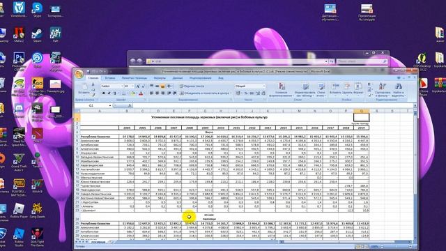Viewport: 446px width, 251px height.
Task: Click the Insert cells (Вставить) icon
Action: coord(335,86)
